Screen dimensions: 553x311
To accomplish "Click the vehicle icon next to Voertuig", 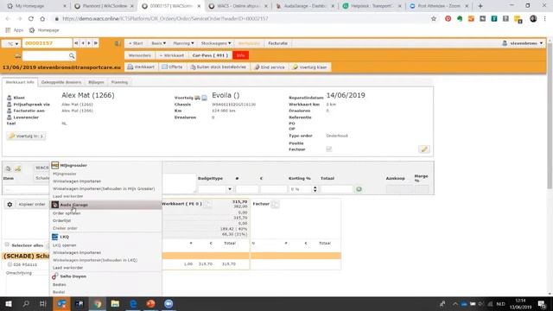I will [198, 98].
